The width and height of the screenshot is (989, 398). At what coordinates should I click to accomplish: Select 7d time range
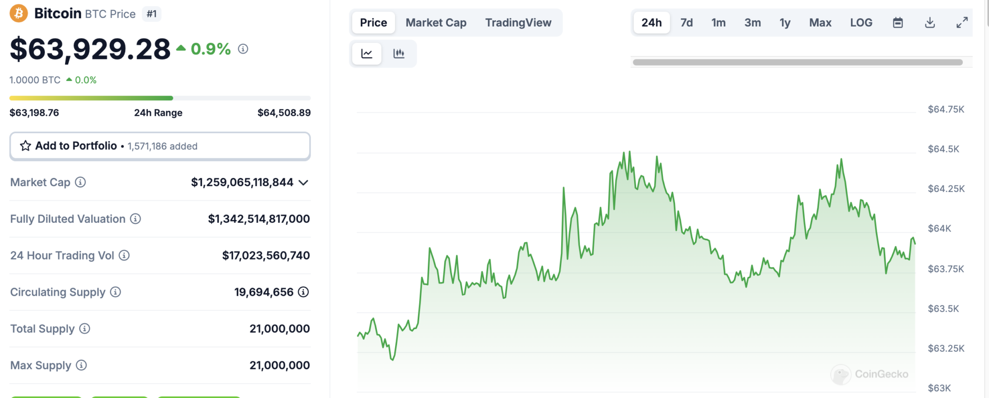point(686,23)
